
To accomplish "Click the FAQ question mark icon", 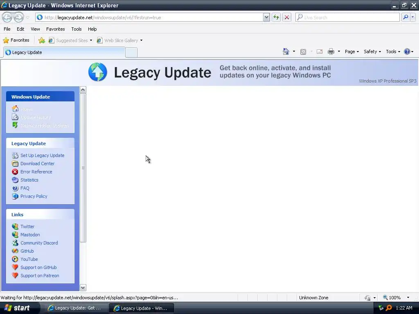I will pyautogui.click(x=15, y=188).
